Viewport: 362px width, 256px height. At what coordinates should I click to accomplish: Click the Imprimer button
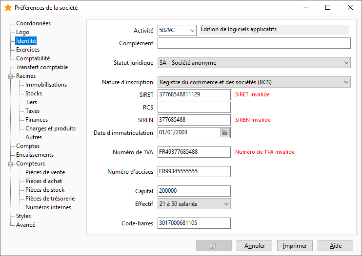[295, 246]
